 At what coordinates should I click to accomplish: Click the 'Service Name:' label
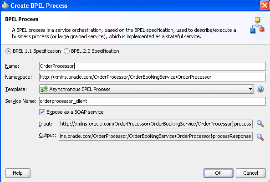coord(20,101)
